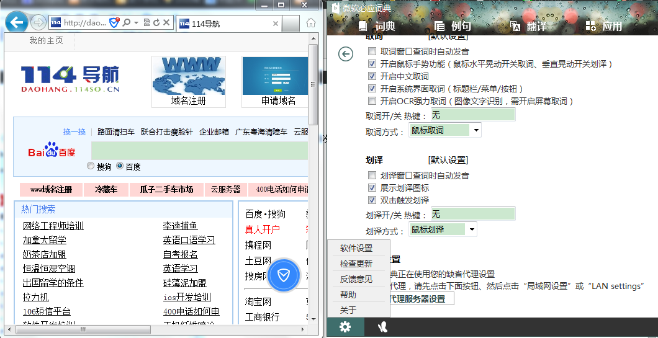Click the 换一换 link
The image size is (658, 338).
coord(74,132)
